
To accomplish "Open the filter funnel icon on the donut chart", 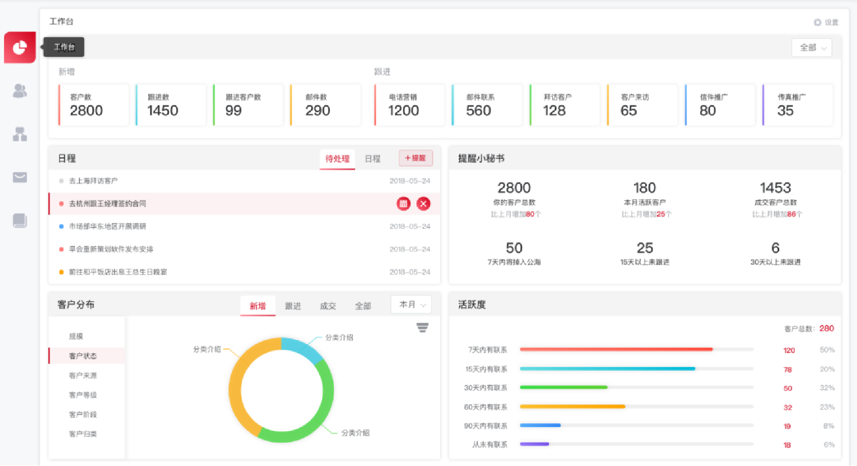I will 423,327.
